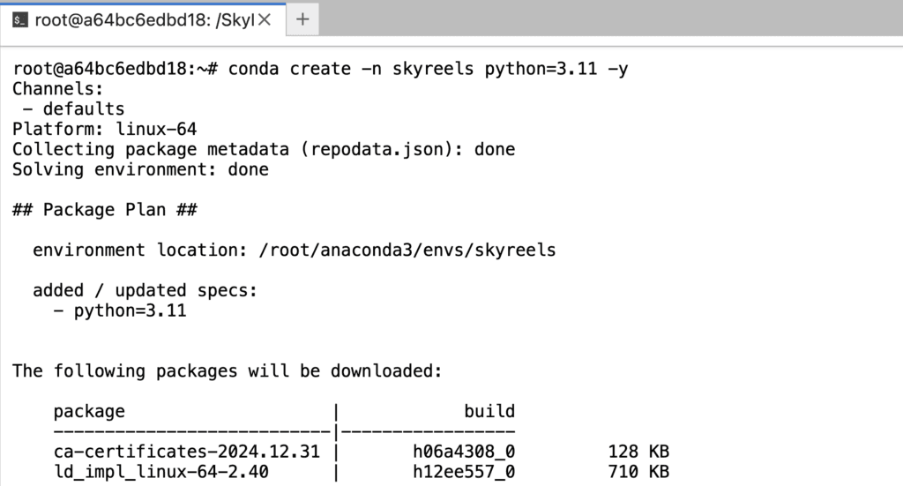
Task: Click the conda create command text
Action: (x=428, y=69)
